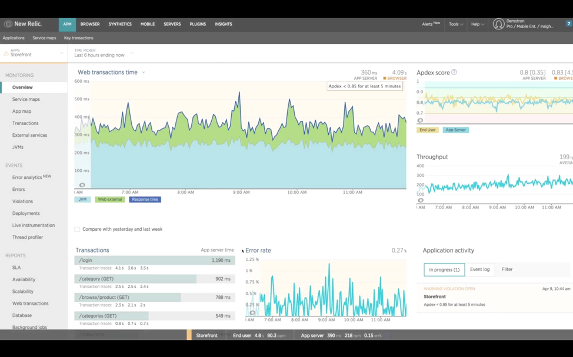Switch to the Browser tab
Image resolution: width=573 pixels, height=357 pixels.
click(90, 24)
